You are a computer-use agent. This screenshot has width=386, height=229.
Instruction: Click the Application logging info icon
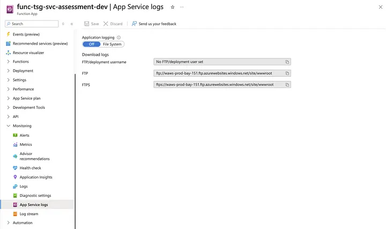click(118, 38)
